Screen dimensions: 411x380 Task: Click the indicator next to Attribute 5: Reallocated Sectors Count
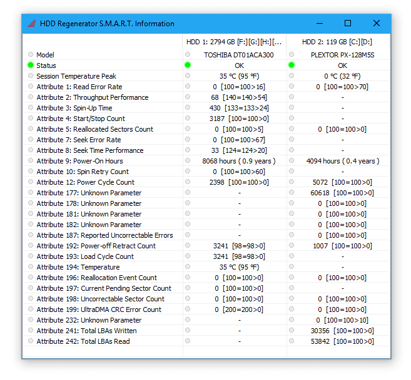click(31, 129)
